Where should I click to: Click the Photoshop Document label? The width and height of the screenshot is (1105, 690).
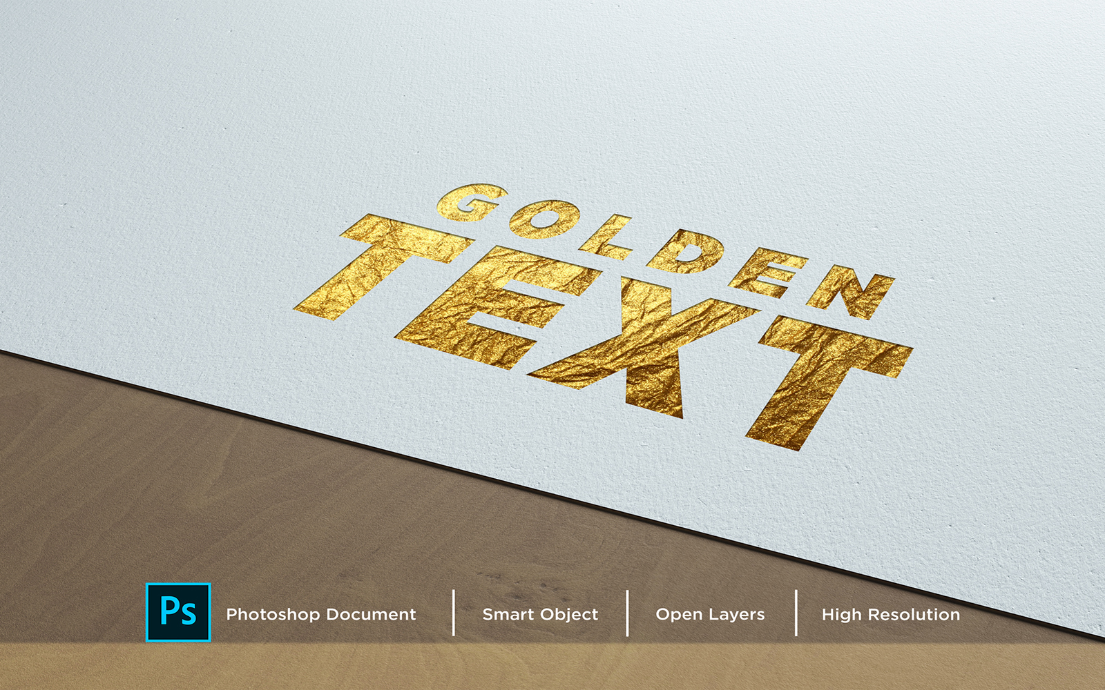pyautogui.click(x=321, y=614)
